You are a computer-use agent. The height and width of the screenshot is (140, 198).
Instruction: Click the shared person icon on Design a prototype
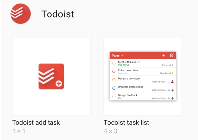pyautogui.click(x=169, y=82)
